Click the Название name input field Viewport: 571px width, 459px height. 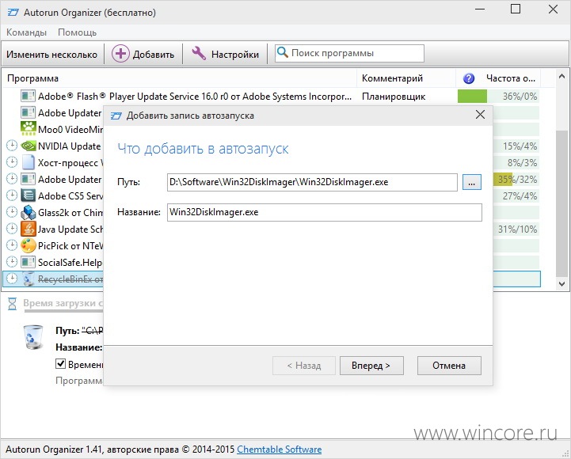coord(325,212)
